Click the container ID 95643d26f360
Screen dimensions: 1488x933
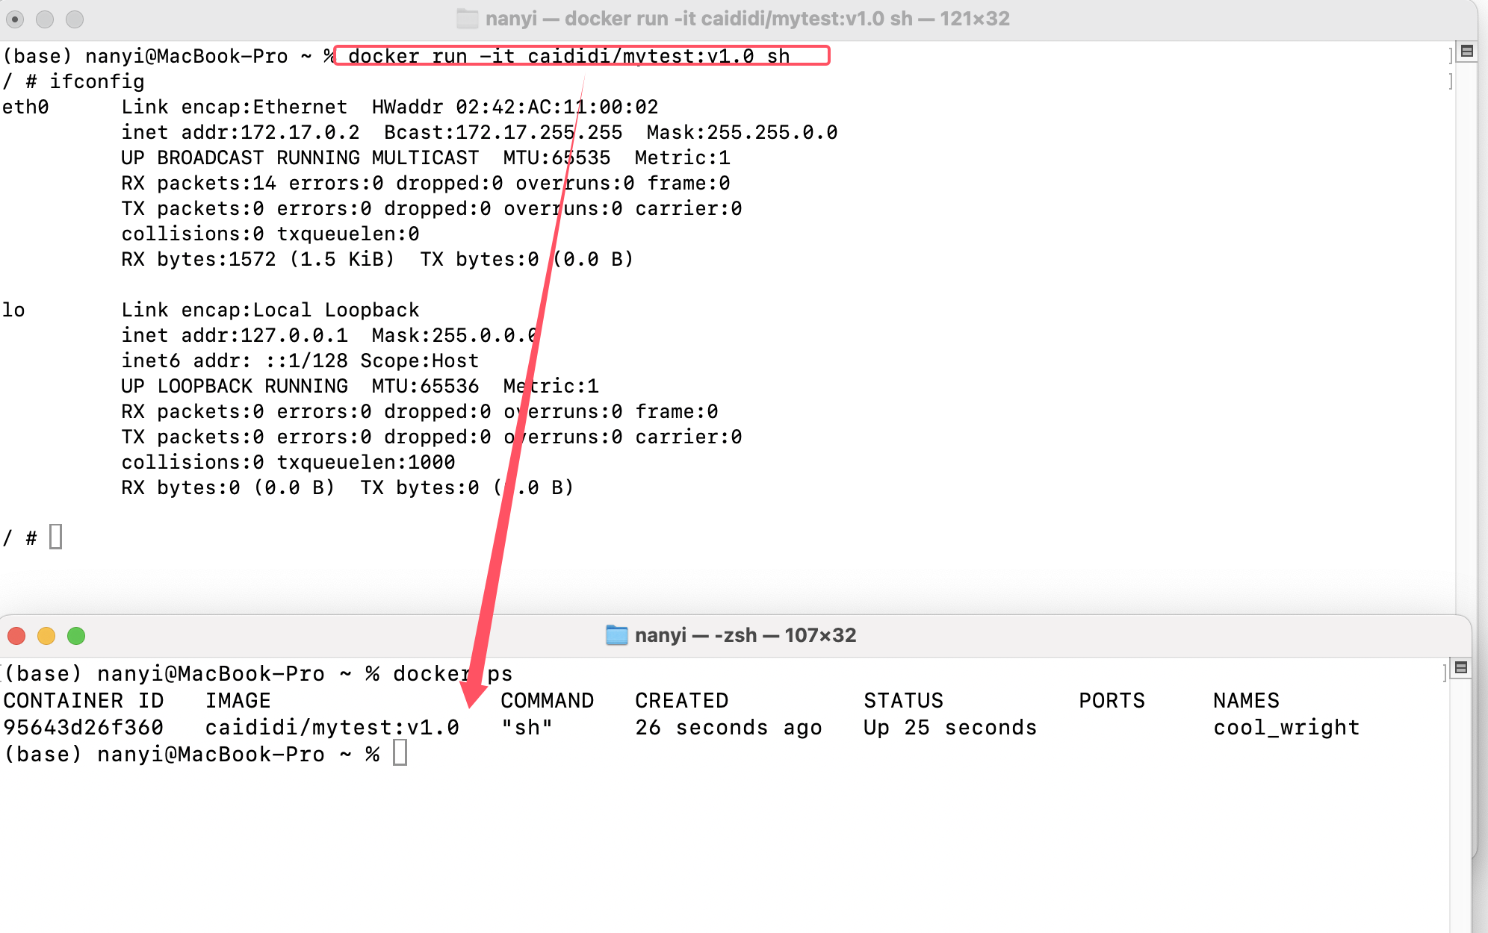pyautogui.click(x=84, y=727)
